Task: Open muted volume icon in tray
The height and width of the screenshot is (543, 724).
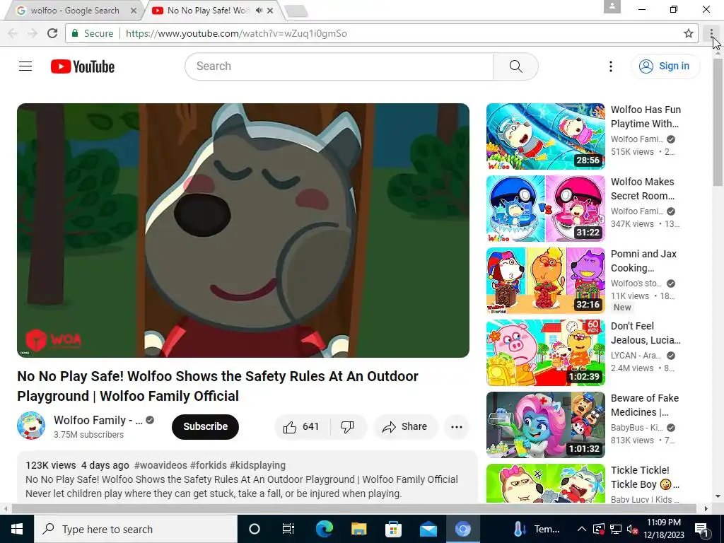Action: 632,529
